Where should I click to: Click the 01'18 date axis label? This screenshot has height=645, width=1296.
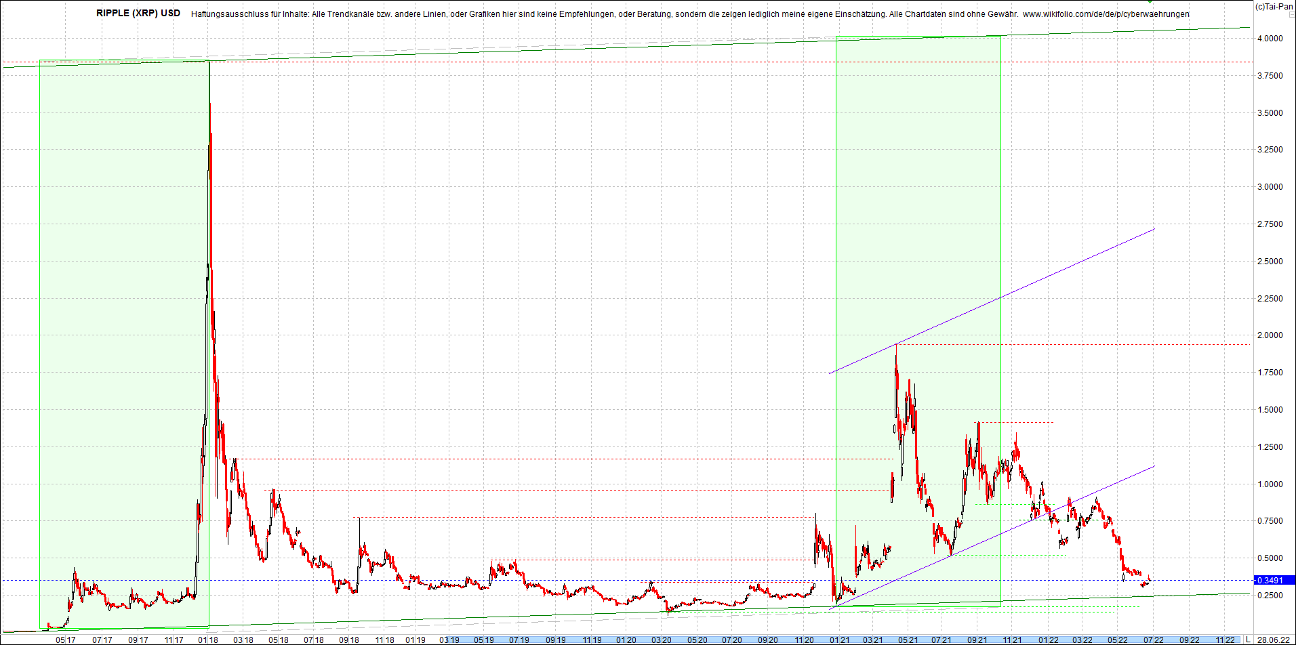(207, 640)
